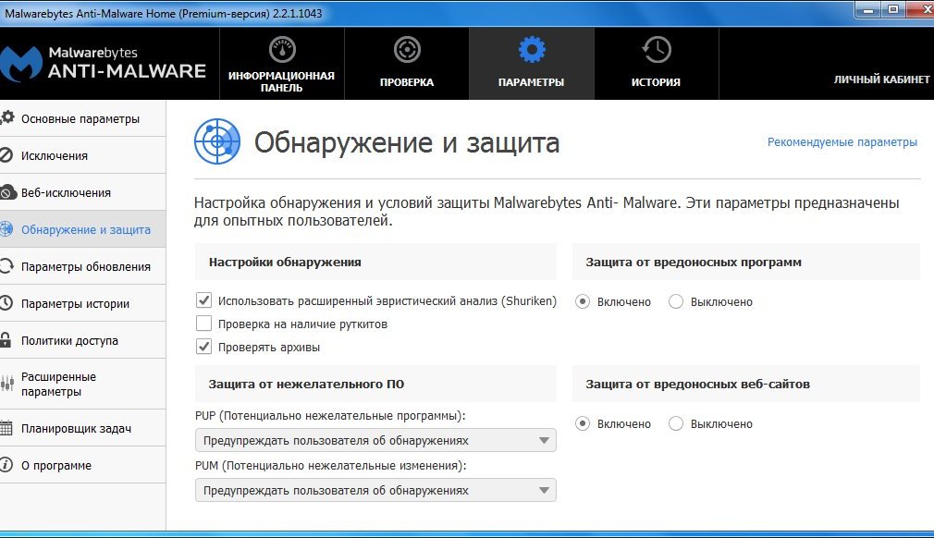
Task: Click the refresh icon beside Параметры обновления
Action: coord(6,266)
